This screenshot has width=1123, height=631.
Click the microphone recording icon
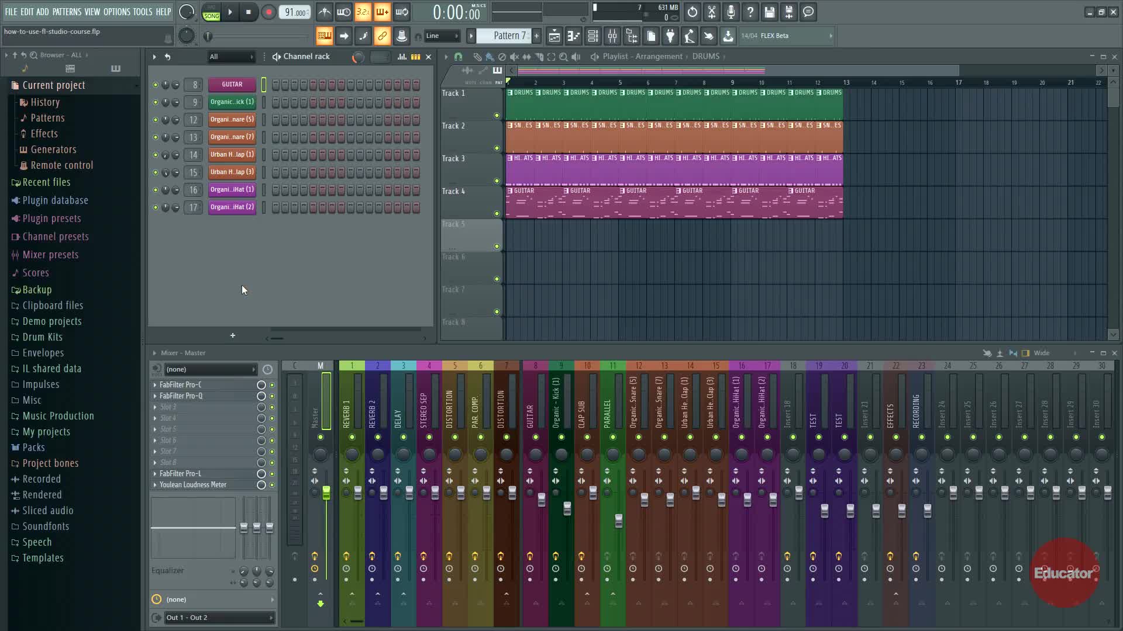pos(731,12)
